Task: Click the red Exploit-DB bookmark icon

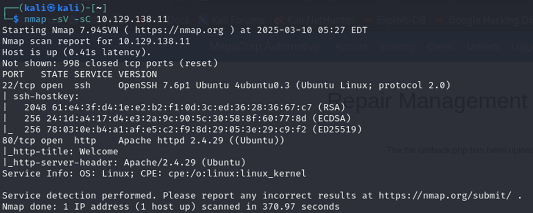Action: [367, 20]
